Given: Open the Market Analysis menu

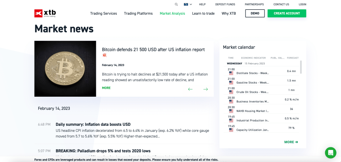Looking at the screenshot, I should point(172,14).
